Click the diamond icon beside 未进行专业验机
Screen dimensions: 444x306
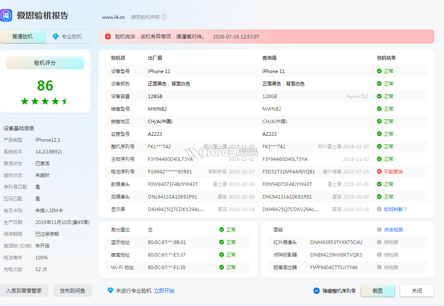pyautogui.click(x=111, y=290)
